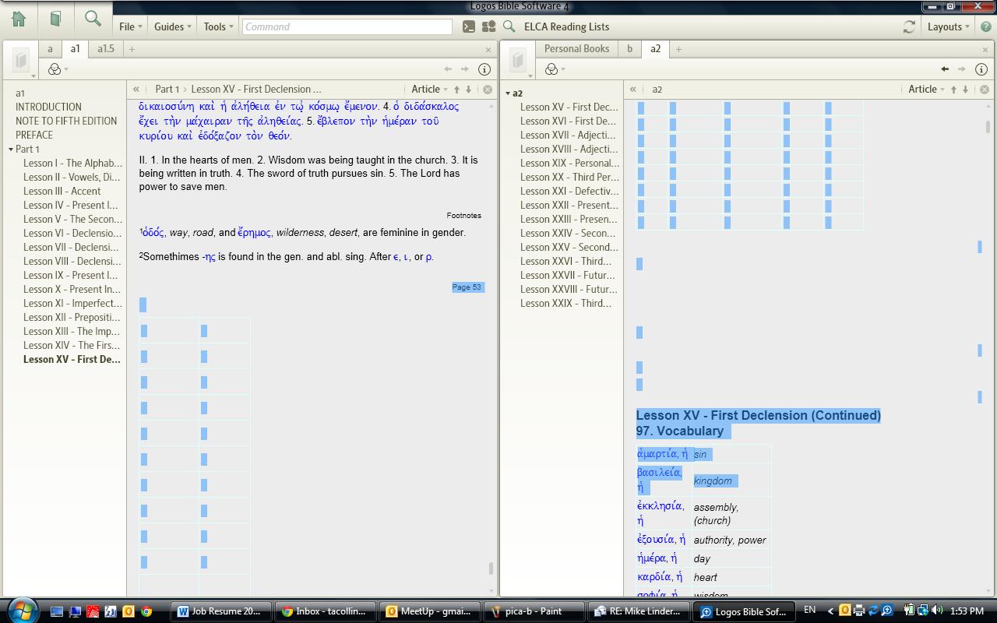Click the sync refresh icon

pyautogui.click(x=909, y=26)
